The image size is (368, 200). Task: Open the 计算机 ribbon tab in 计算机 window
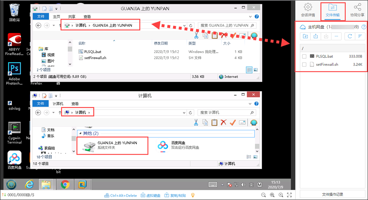pos(58,103)
